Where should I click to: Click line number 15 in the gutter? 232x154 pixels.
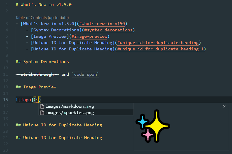point(5,100)
